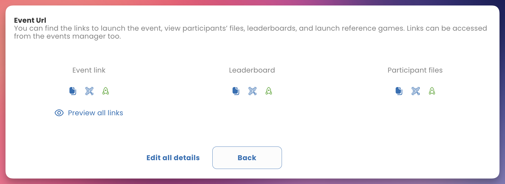Copy the Participant files link
This screenshot has width=505, height=184.
click(x=399, y=91)
